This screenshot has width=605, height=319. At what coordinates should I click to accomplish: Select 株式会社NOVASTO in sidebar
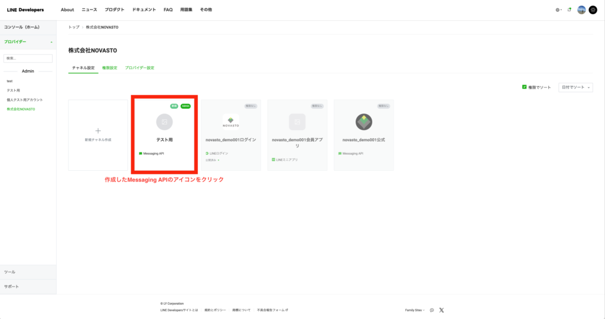point(21,109)
